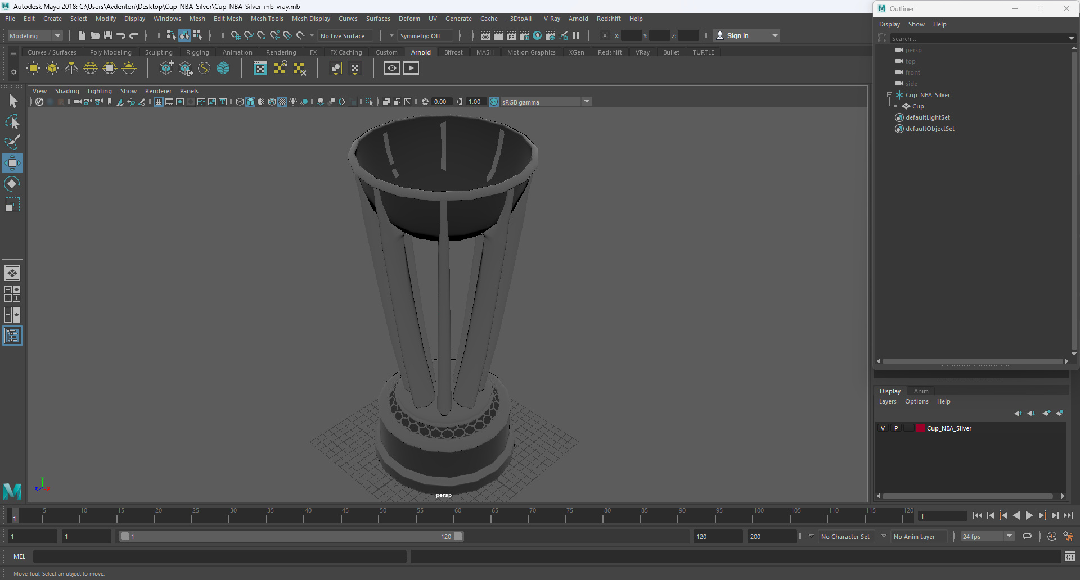Click Arnold Render View eye icon

click(x=392, y=69)
